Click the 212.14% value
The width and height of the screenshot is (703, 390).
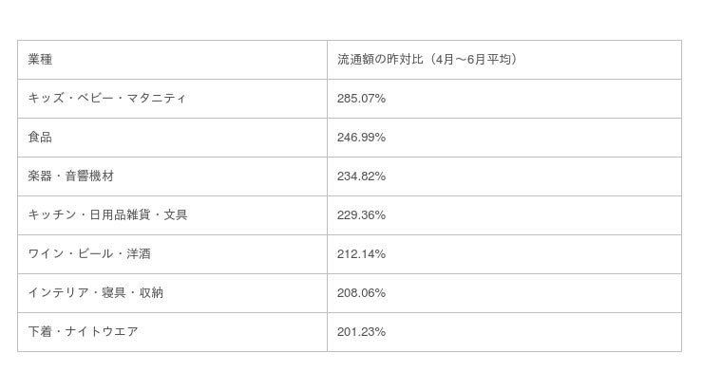pyautogui.click(x=361, y=254)
